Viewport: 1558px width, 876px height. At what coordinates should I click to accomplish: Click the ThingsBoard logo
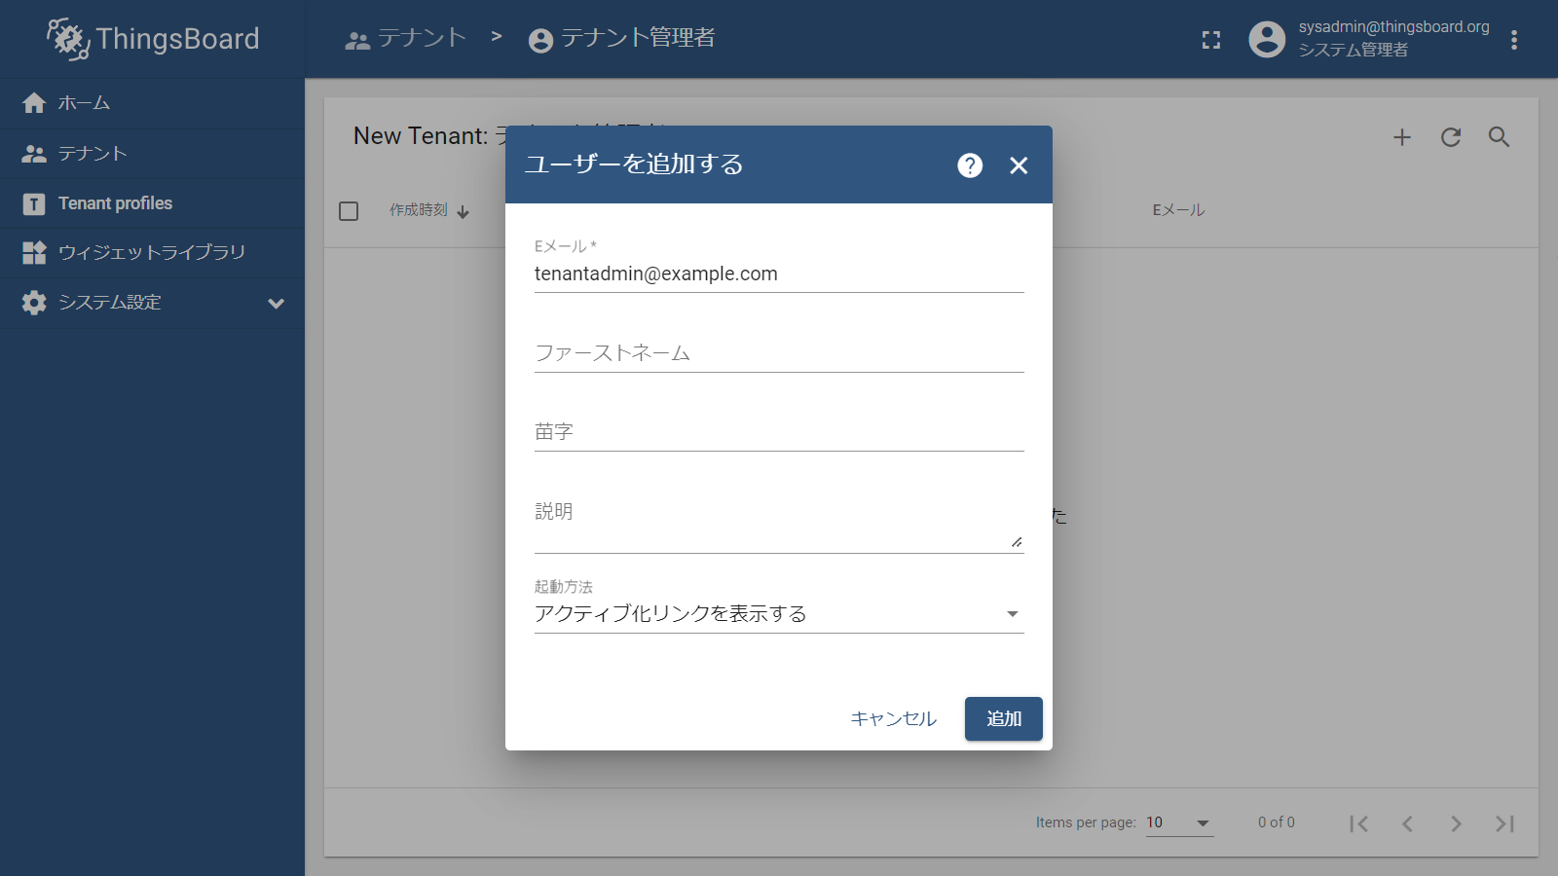click(153, 39)
